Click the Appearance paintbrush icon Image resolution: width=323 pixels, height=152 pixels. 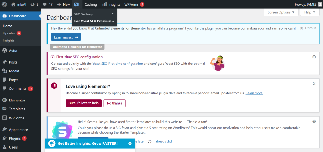pyautogui.click(x=4, y=130)
